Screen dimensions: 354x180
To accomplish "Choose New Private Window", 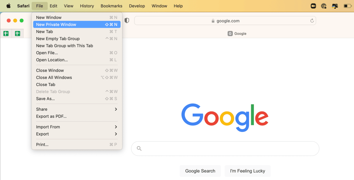I will click(x=77, y=25).
